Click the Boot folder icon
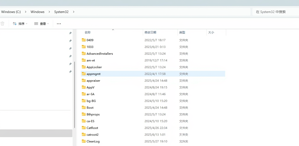 click(84, 108)
